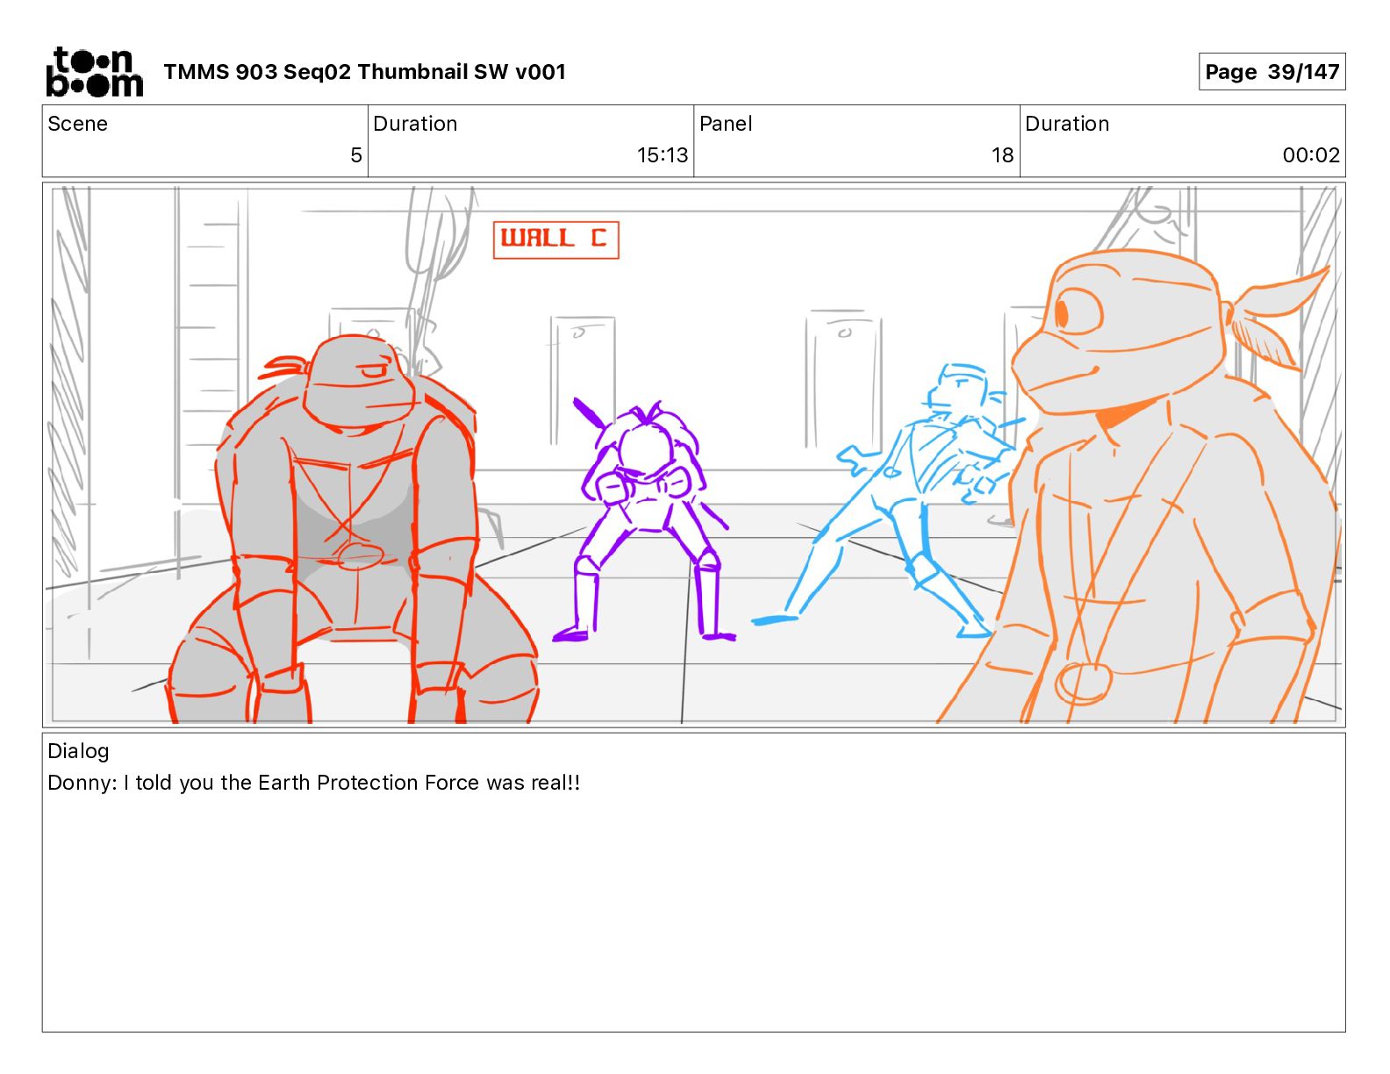Select Donny's dialog line text
1390x1074 pixels.
tap(314, 783)
